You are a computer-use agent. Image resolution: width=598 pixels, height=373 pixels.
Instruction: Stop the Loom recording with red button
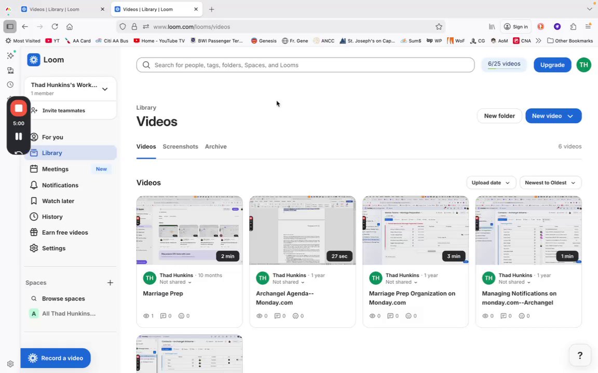click(18, 108)
